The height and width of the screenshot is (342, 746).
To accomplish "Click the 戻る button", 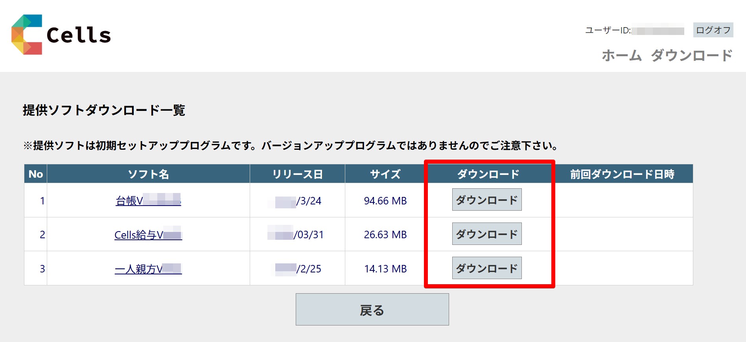I will (x=372, y=309).
